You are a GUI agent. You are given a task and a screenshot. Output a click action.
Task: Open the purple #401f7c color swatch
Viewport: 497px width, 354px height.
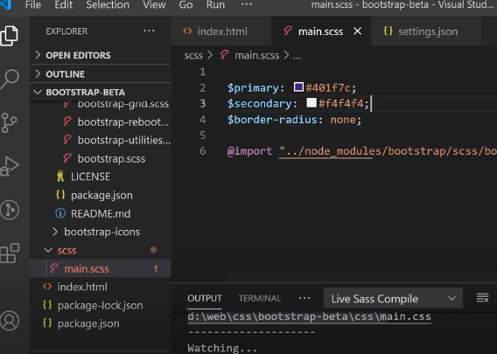point(298,87)
